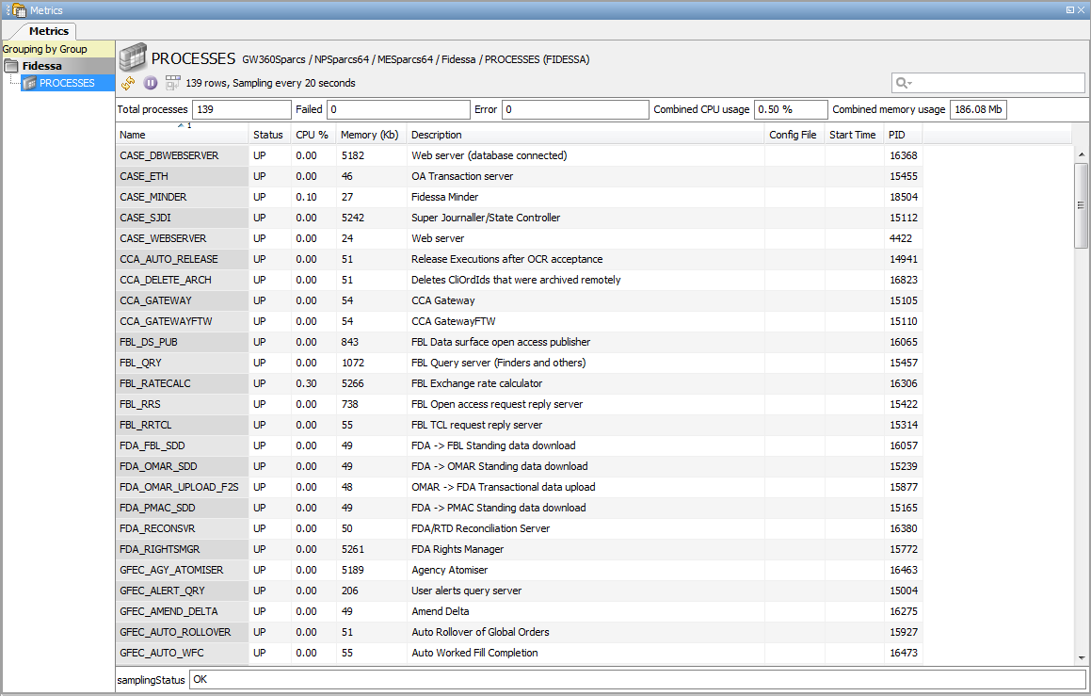Select the CASE_ETH process name
Image resolution: width=1091 pixels, height=696 pixels.
click(x=144, y=176)
